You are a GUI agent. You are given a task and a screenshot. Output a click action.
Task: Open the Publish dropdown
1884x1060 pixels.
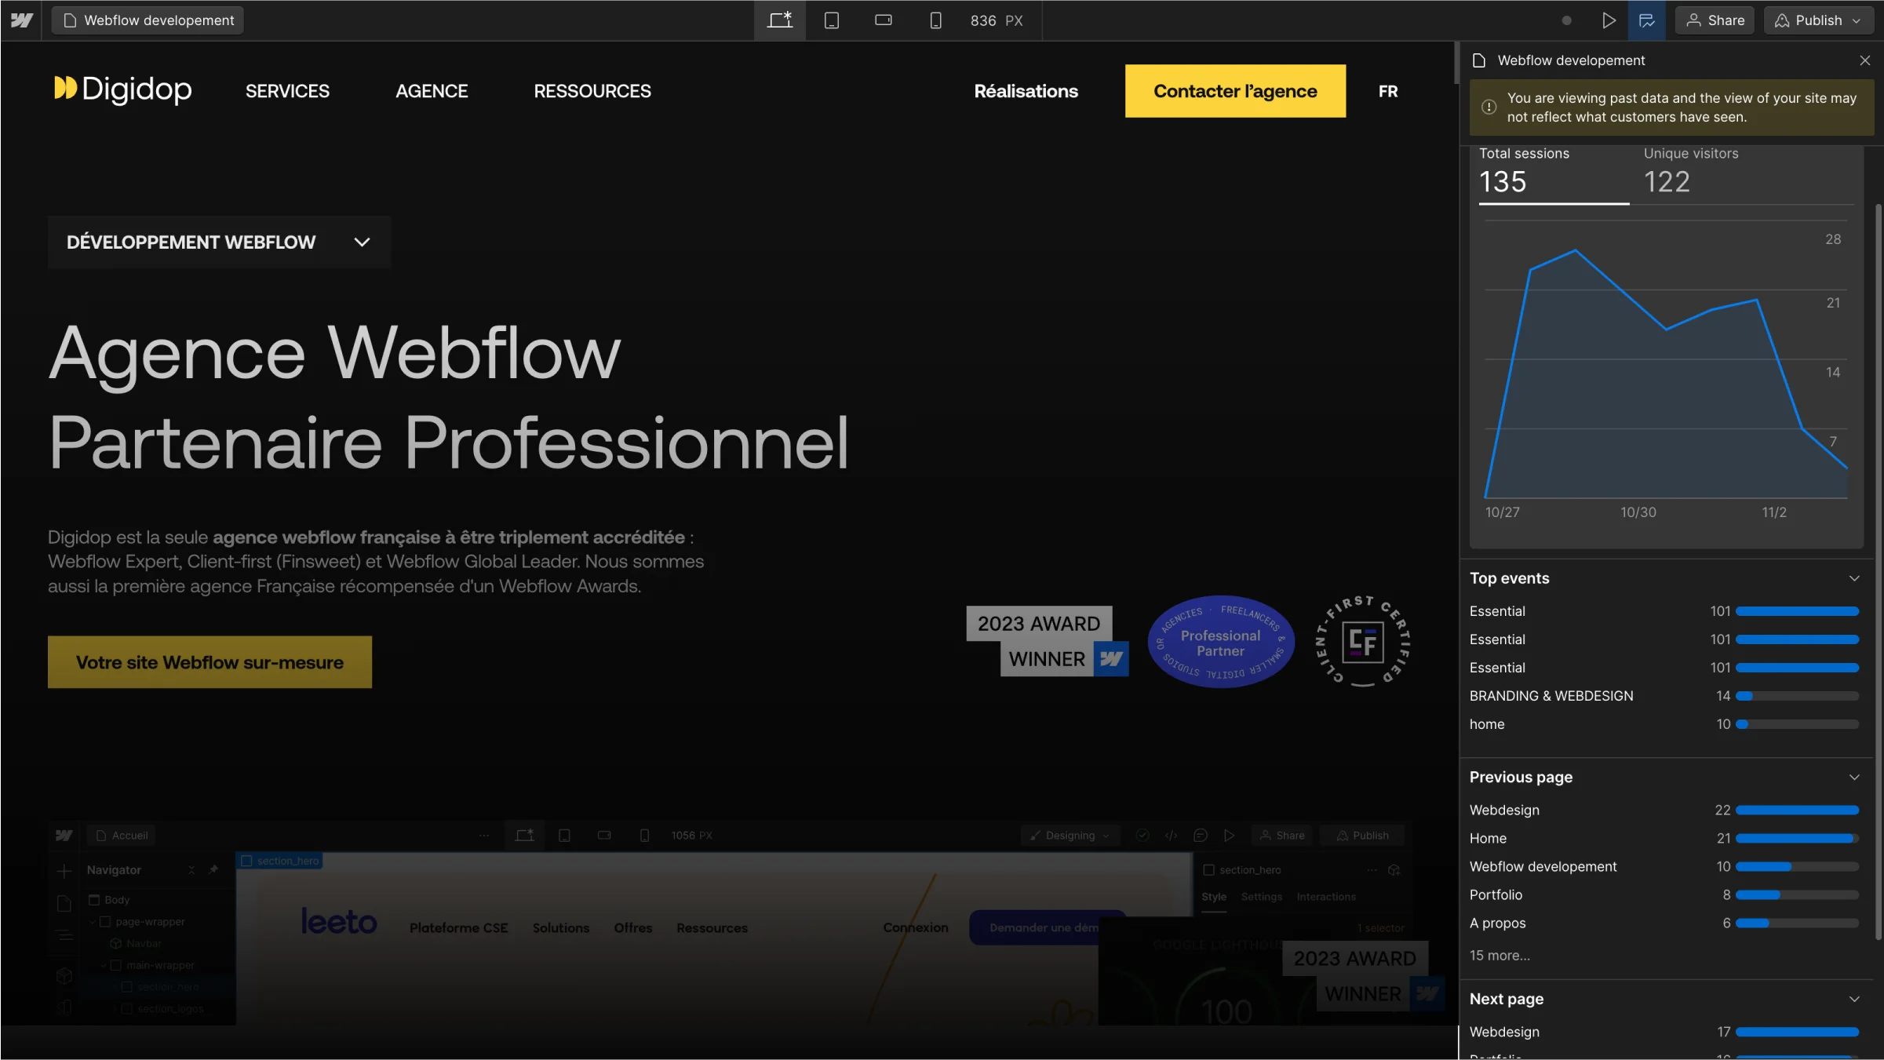click(1819, 20)
